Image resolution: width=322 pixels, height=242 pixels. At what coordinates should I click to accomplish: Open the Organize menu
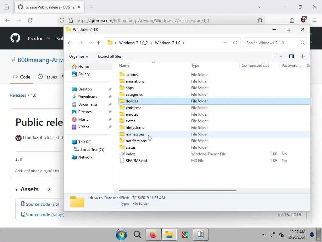tap(79, 56)
